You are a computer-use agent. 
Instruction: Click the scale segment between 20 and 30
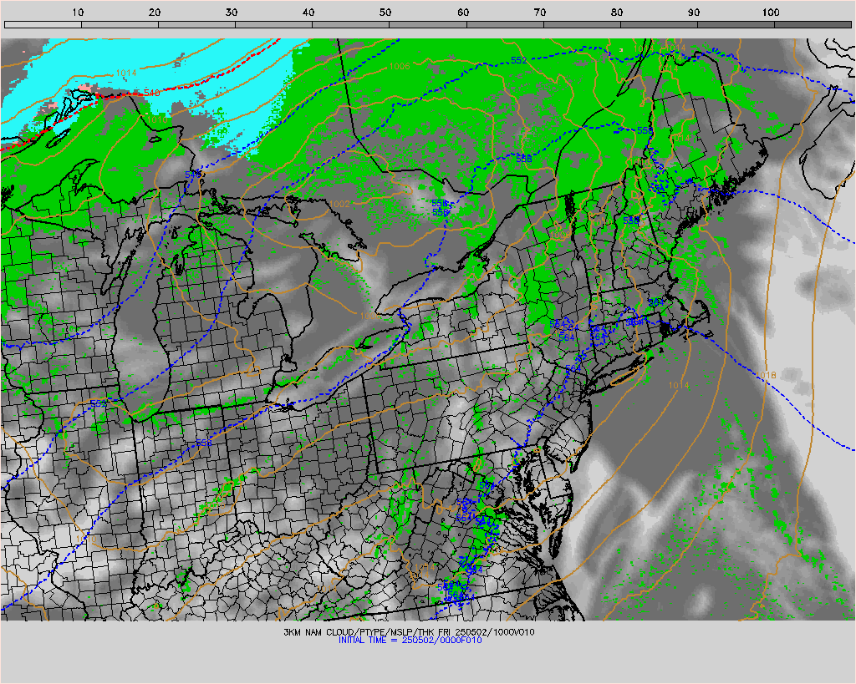pos(197,24)
